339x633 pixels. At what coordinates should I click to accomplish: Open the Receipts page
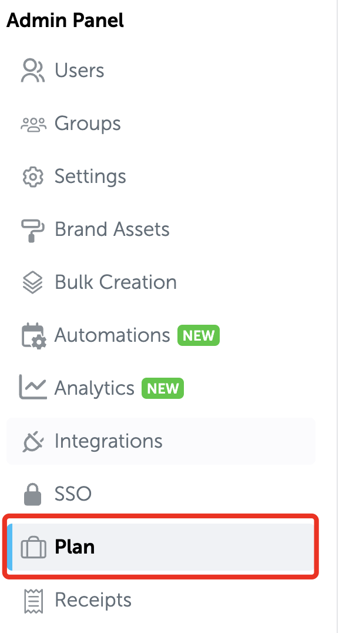tap(161, 600)
